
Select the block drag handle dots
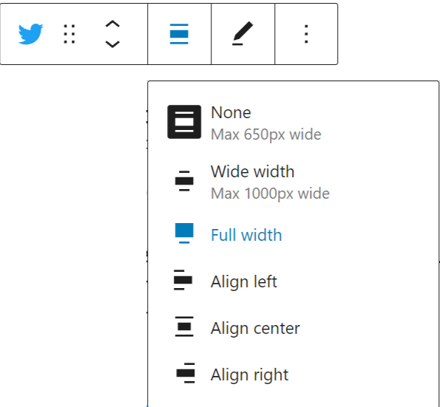point(69,34)
